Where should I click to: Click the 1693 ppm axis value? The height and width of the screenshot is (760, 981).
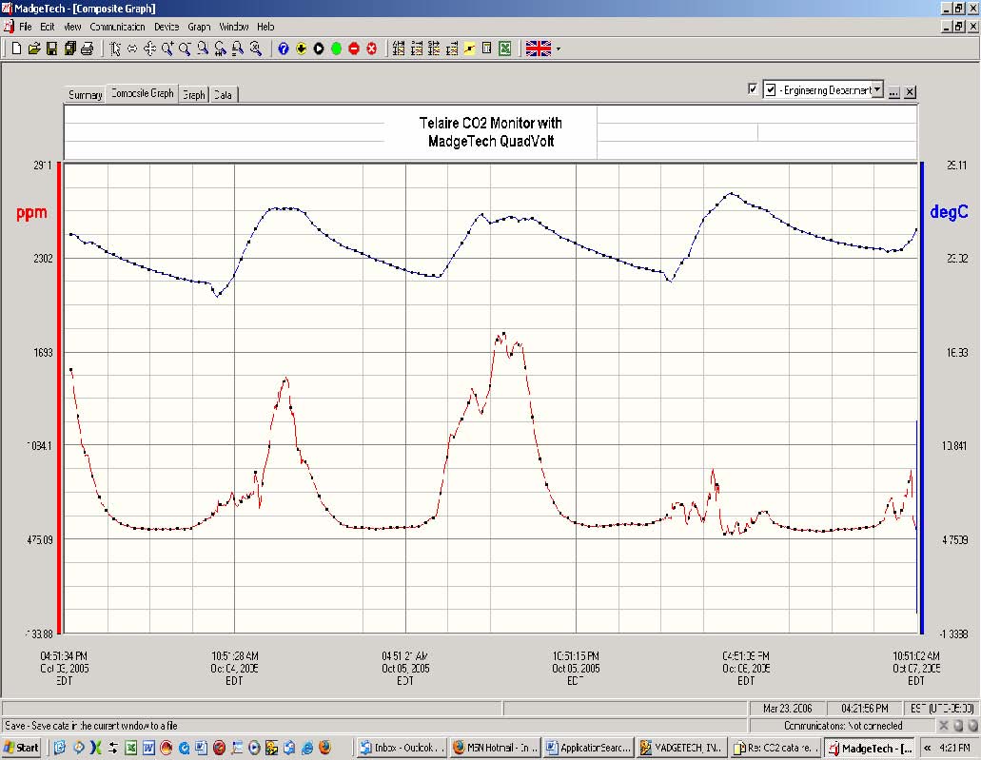[43, 352]
